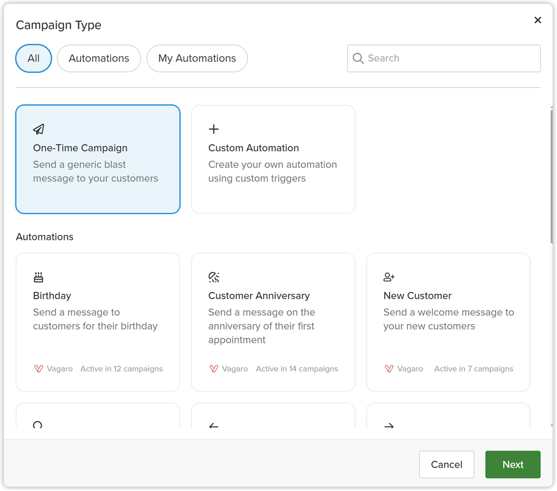Switch to the Automations filter tab
The image size is (557, 491).
99,58
